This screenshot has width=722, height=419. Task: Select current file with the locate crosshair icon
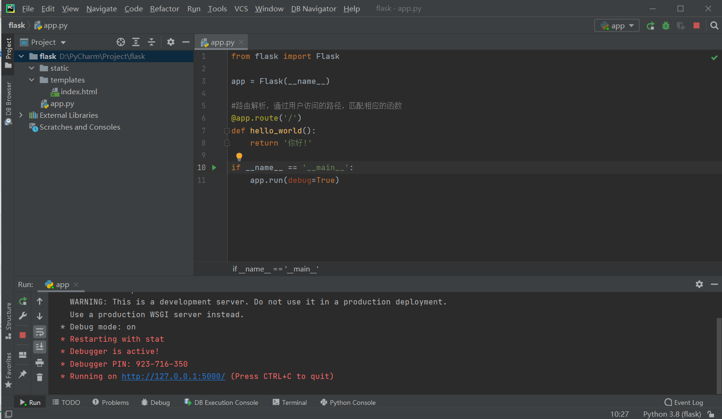coord(121,42)
